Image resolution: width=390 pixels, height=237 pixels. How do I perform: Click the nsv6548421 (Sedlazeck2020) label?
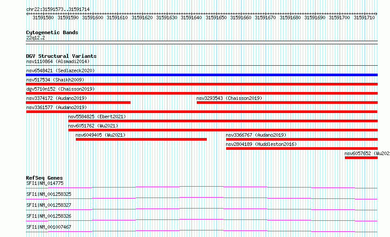coord(60,71)
